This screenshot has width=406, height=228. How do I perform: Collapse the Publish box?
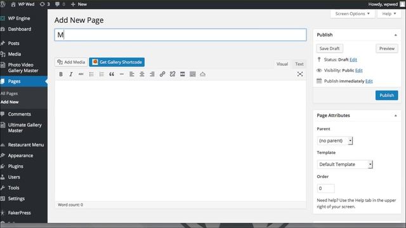(x=395, y=35)
